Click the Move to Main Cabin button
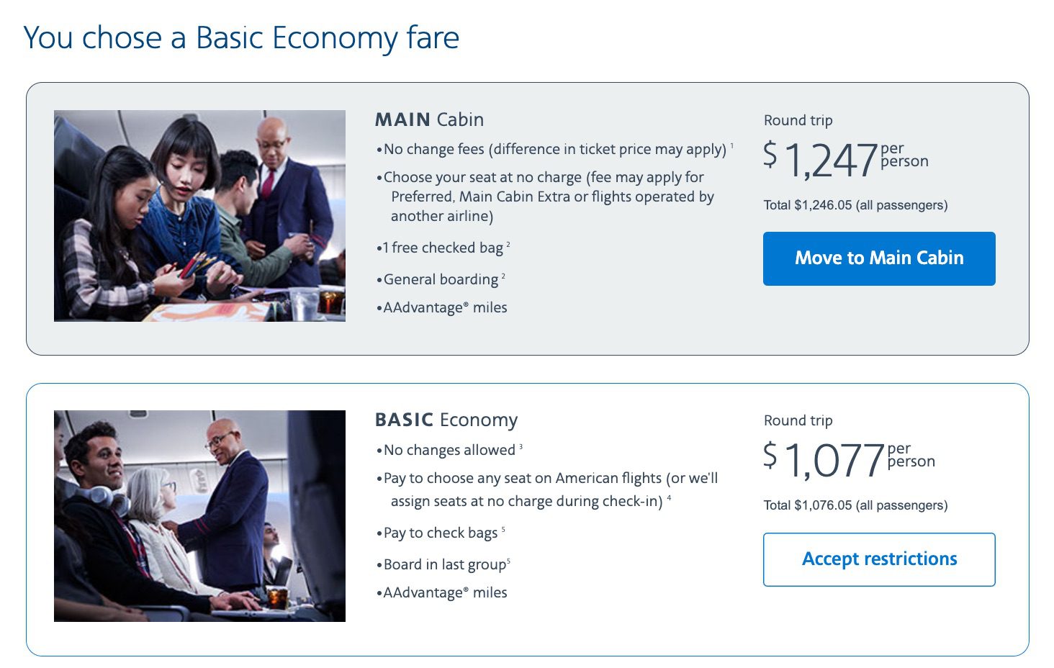 (x=878, y=258)
